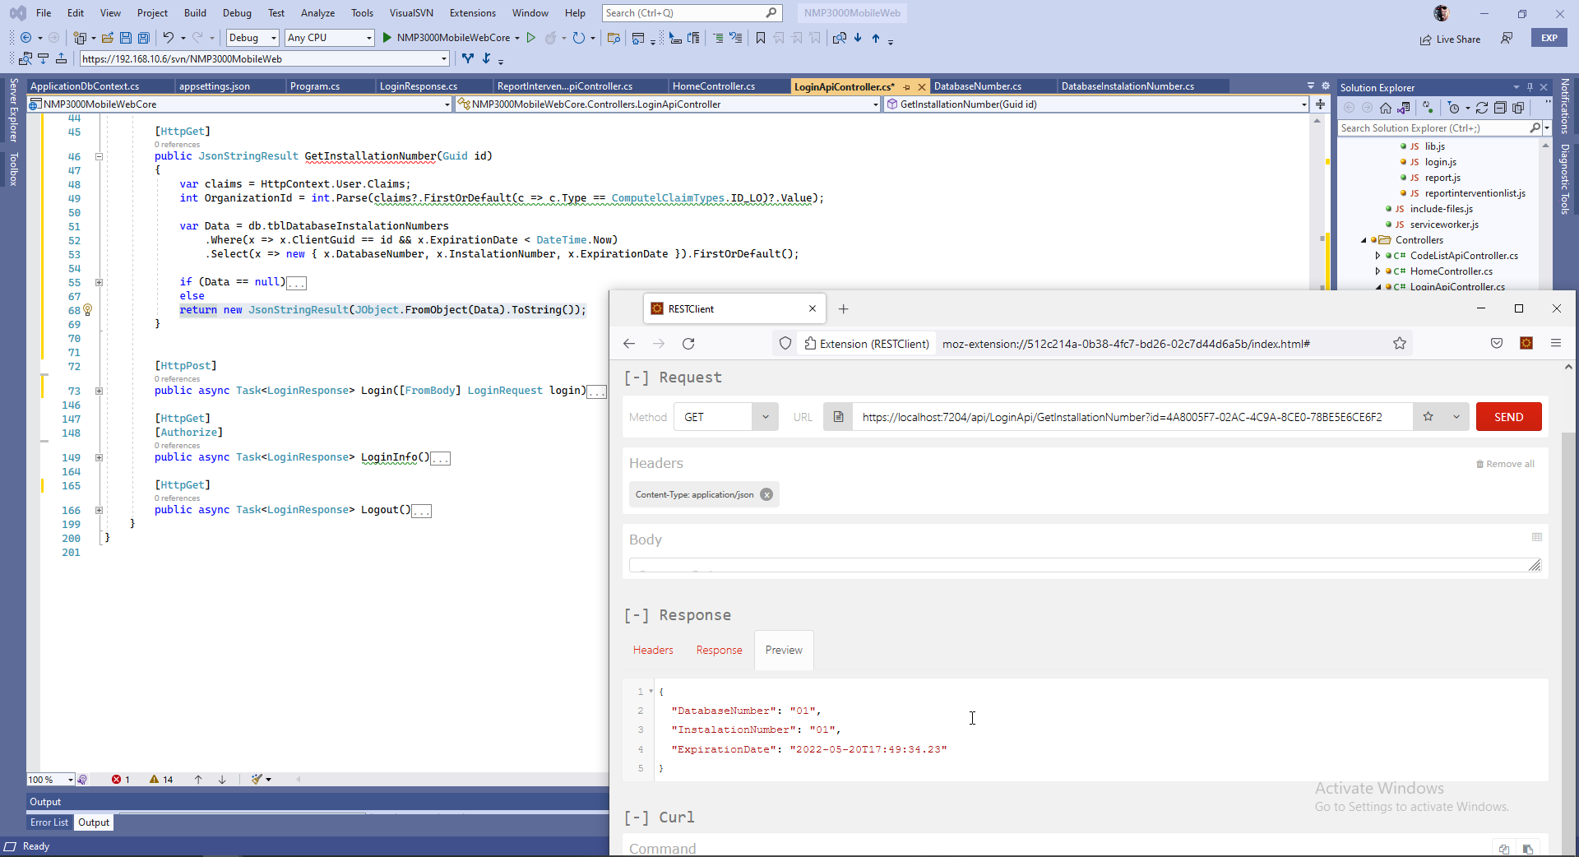Click the EXP button at top right
The height and width of the screenshot is (857, 1579).
click(x=1549, y=38)
